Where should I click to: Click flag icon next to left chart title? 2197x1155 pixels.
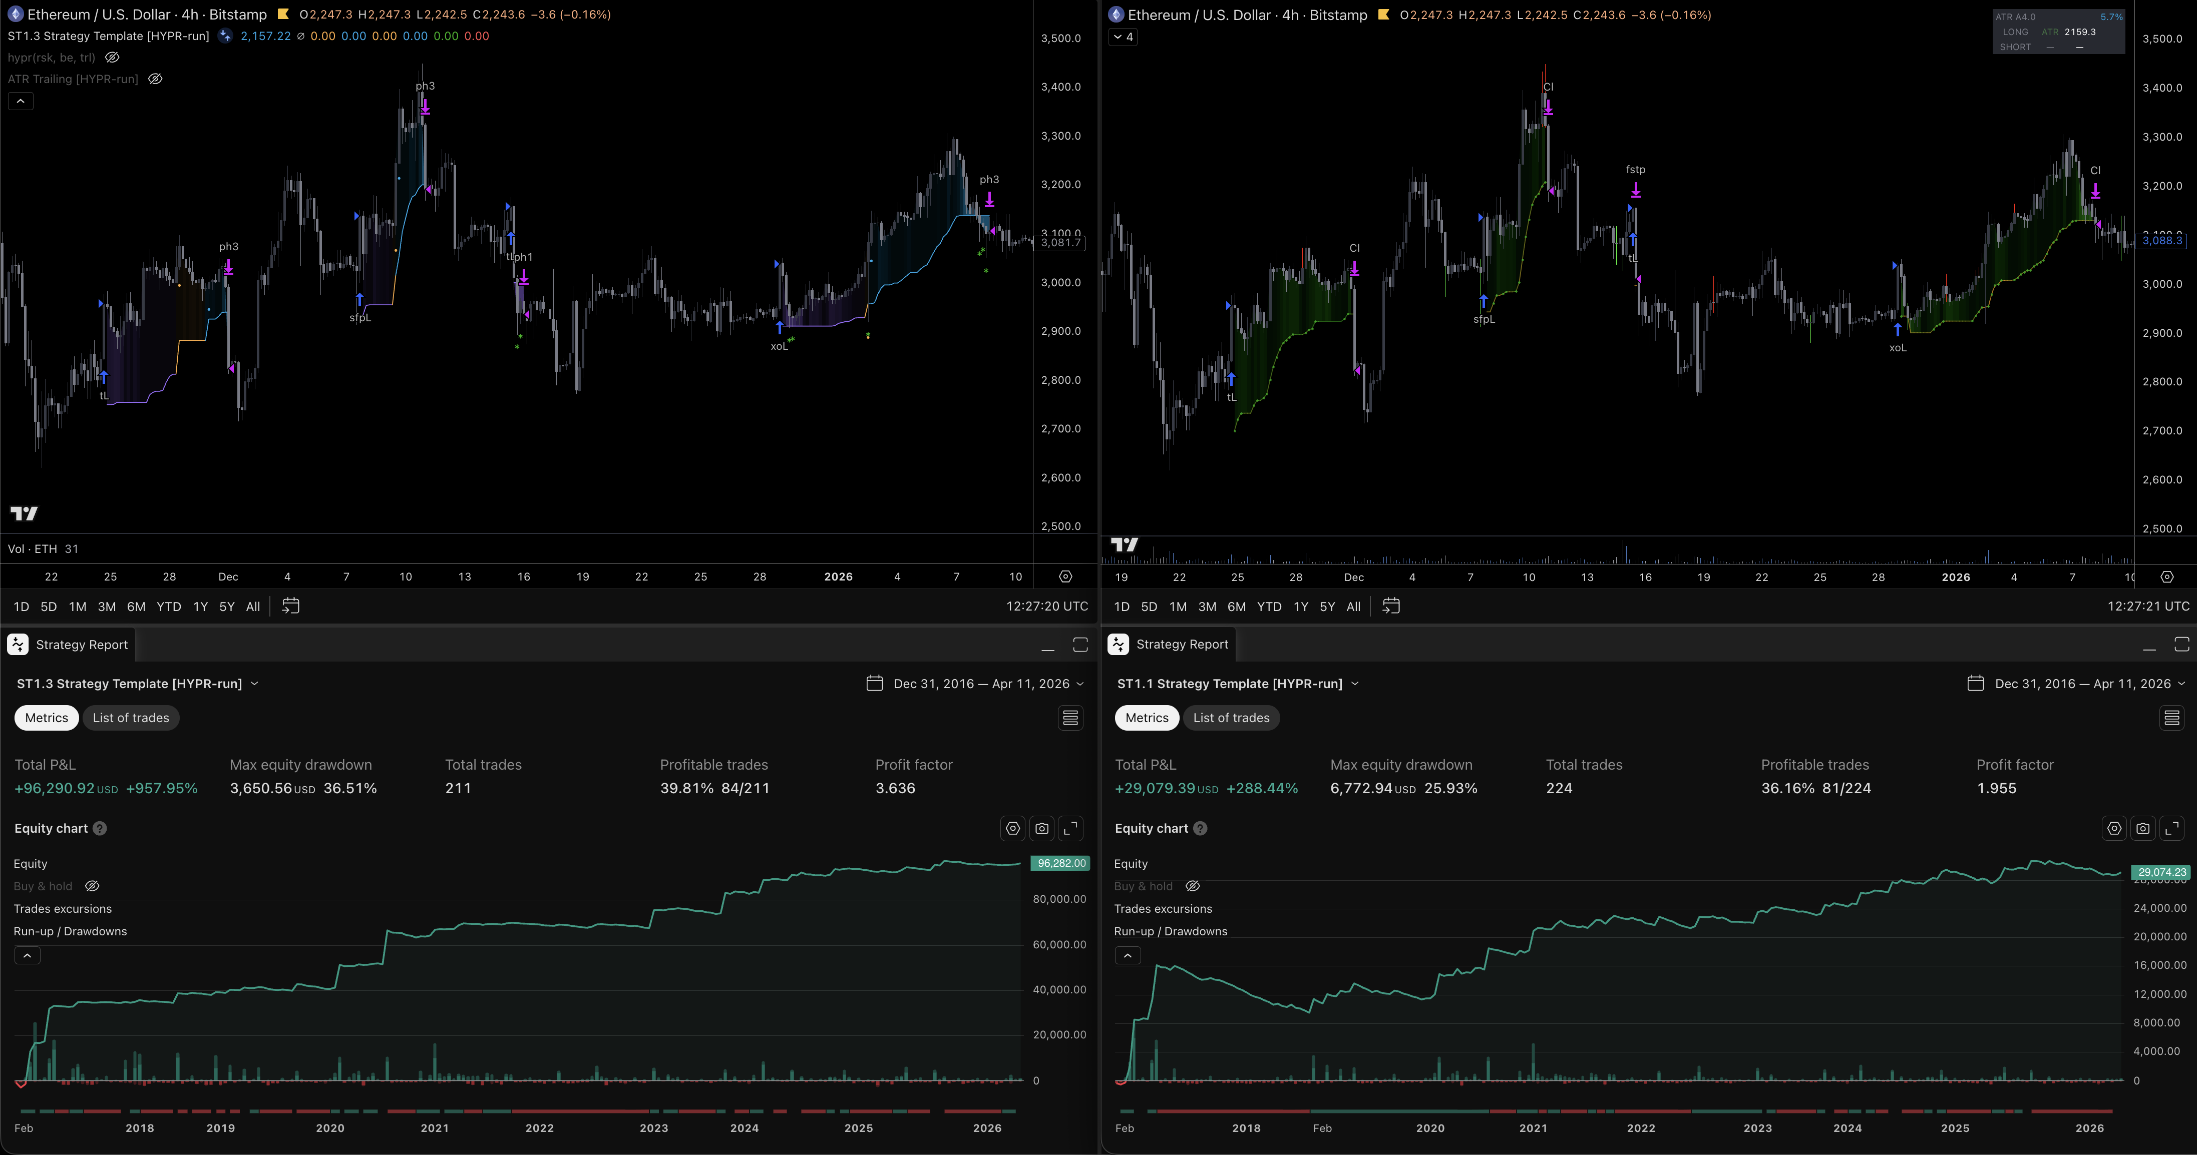point(283,15)
